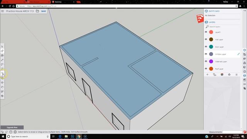
Task: Open the Display glasses panel
Action: click(x=244, y=84)
